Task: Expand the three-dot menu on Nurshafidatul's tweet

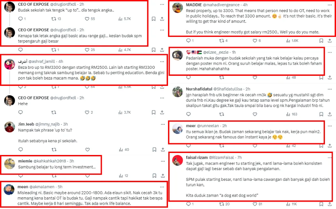Action: click(x=329, y=89)
